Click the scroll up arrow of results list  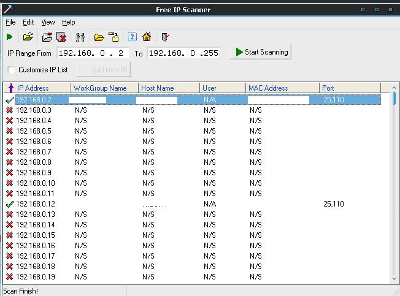[x=394, y=88]
